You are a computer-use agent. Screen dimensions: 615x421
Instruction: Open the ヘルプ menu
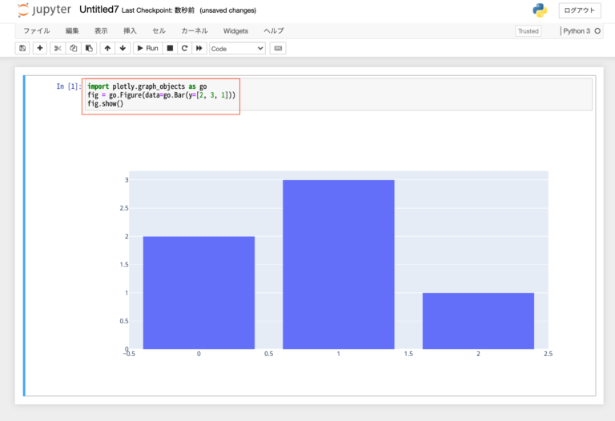pos(274,31)
